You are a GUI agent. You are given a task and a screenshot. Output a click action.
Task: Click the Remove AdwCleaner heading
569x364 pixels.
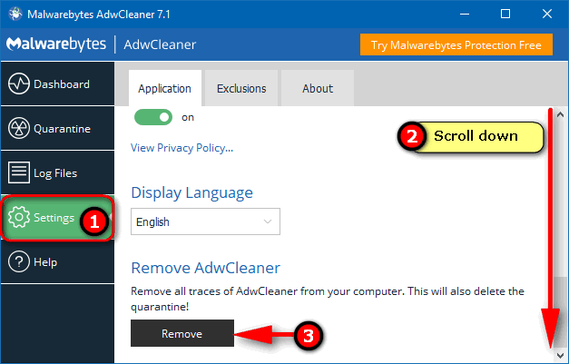click(x=206, y=268)
